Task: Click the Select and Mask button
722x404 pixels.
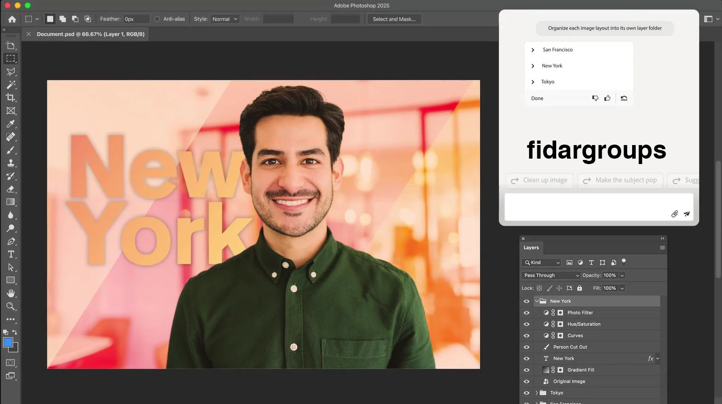Action: click(x=394, y=19)
